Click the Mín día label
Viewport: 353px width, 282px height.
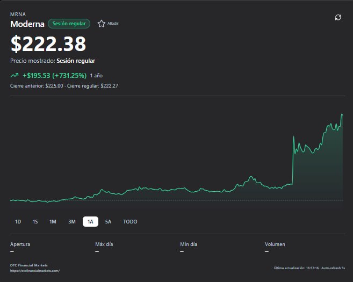coord(189,244)
